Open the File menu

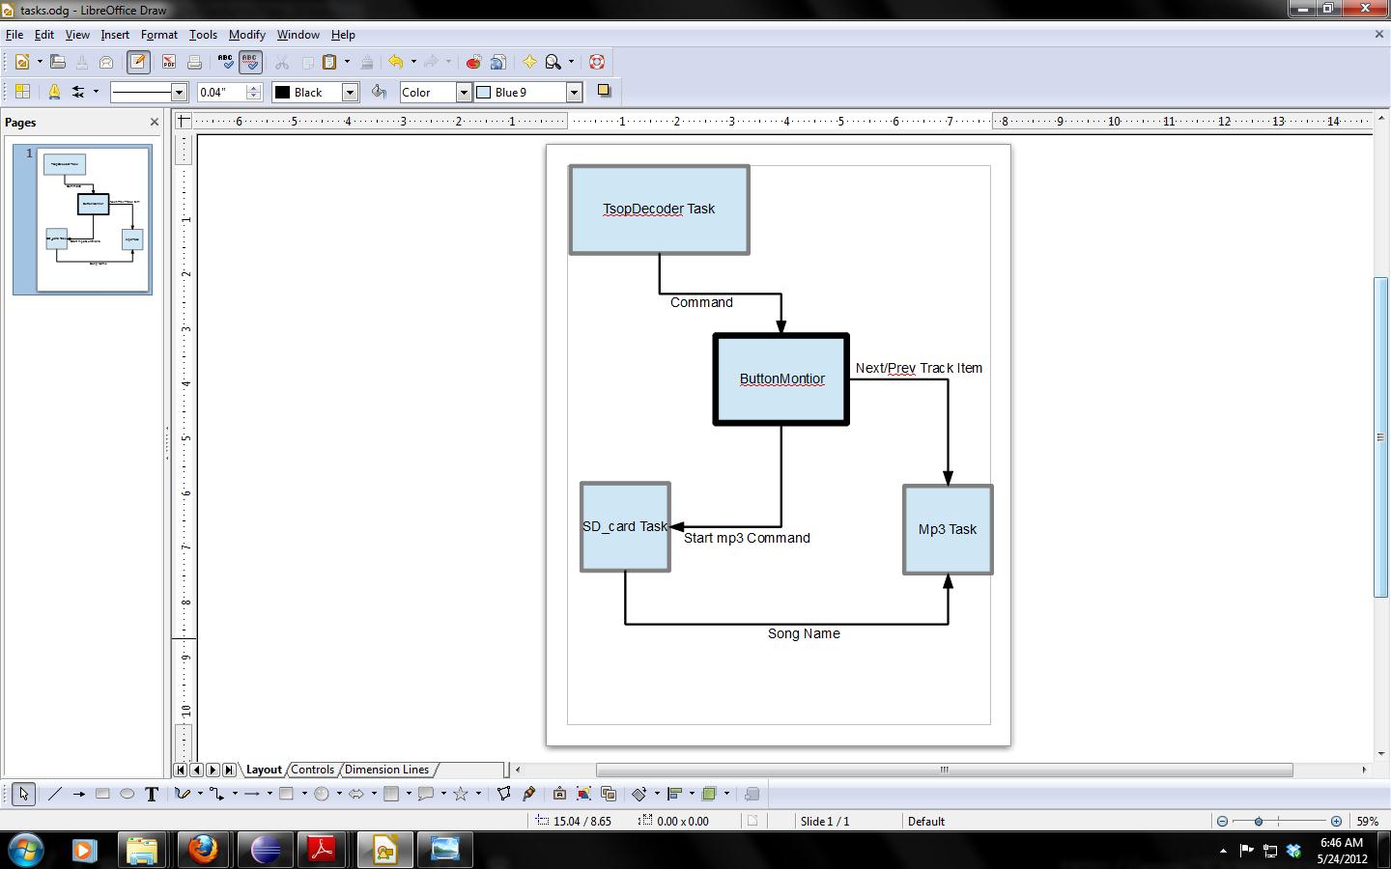coord(14,35)
